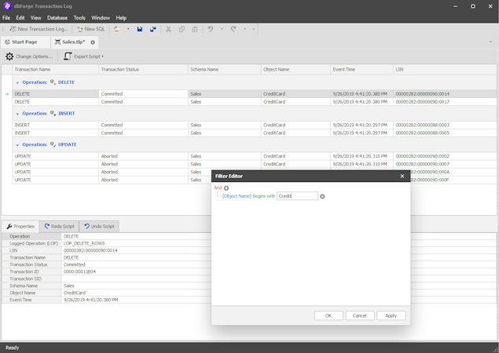The height and width of the screenshot is (353, 499).
Task: Click the New Transaction Log toolbar button
Action: 39,29
